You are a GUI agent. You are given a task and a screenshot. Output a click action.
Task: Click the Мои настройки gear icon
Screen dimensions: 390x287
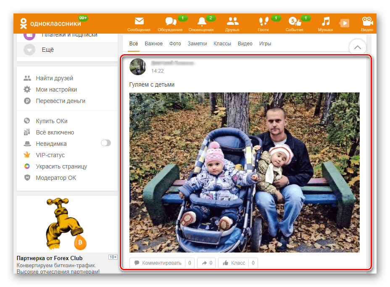tap(27, 89)
